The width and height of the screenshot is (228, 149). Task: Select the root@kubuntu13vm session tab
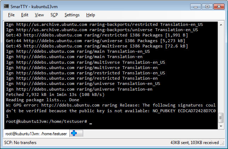click(36, 134)
